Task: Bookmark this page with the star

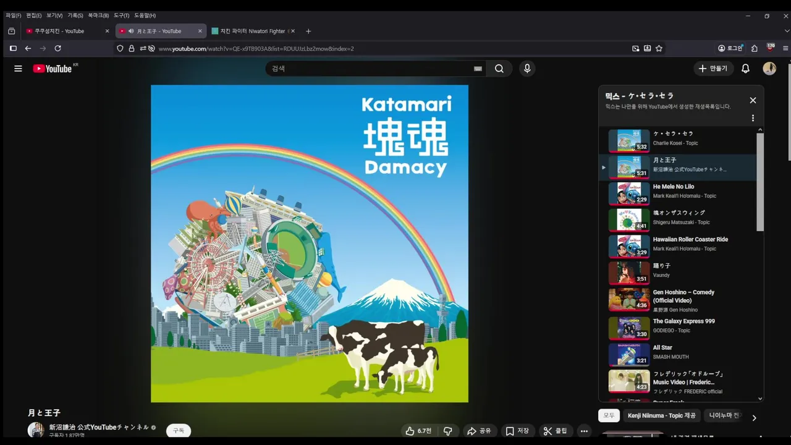Action: [x=659, y=48]
